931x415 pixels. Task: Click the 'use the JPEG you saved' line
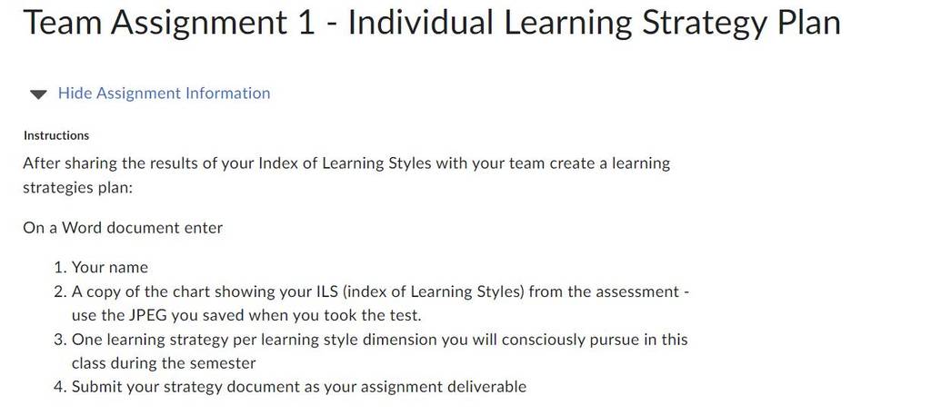(246, 315)
